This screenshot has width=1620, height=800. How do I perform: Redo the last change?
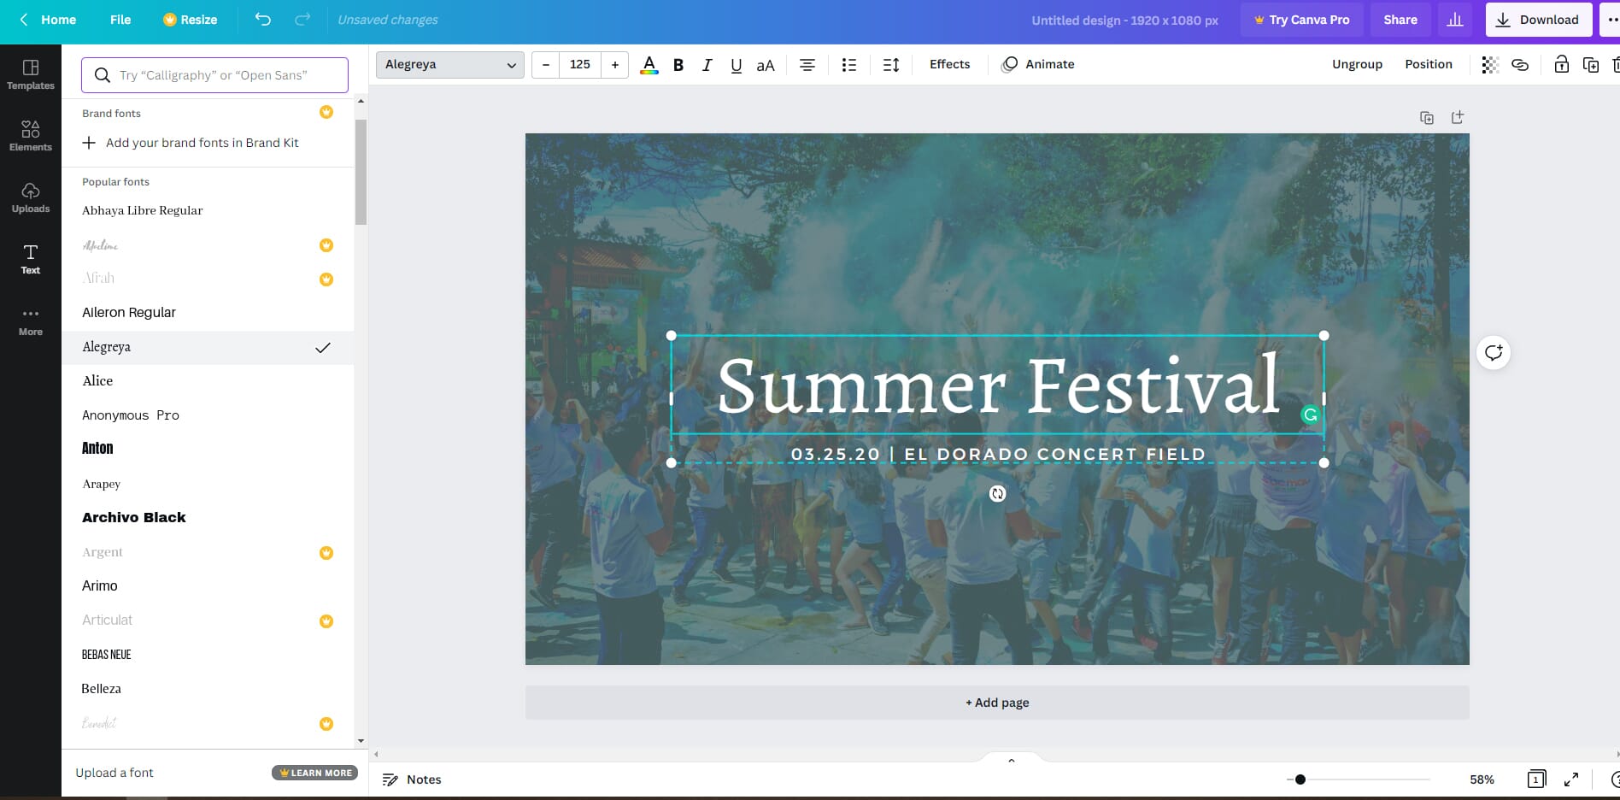click(302, 20)
